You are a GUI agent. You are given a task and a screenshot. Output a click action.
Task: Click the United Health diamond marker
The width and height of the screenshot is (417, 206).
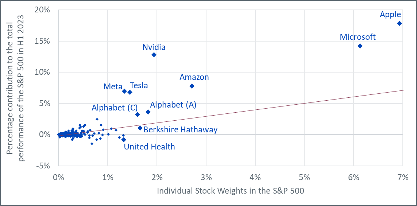(124, 140)
